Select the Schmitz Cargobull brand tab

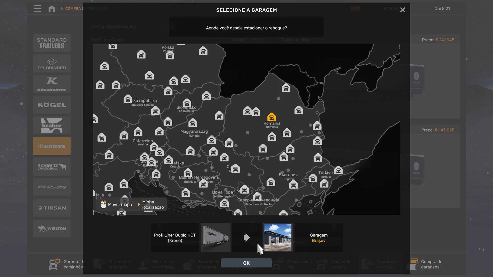tap(52, 167)
